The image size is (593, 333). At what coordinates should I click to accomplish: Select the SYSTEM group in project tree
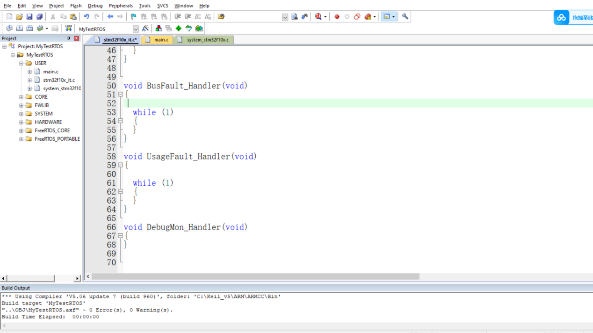[x=43, y=114]
